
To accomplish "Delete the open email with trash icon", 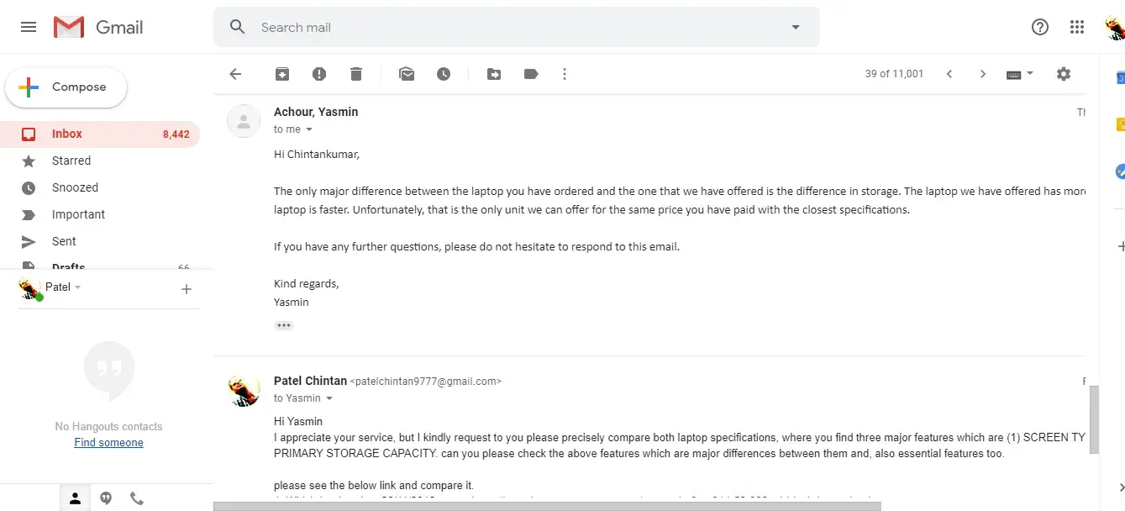I will click(x=356, y=74).
